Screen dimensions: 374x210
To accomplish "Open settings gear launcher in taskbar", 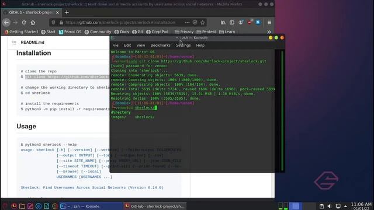I will 55,206.
